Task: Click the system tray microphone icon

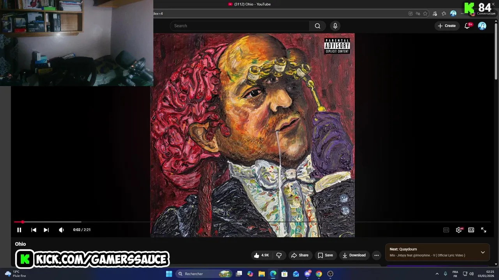Action: (x=445, y=274)
